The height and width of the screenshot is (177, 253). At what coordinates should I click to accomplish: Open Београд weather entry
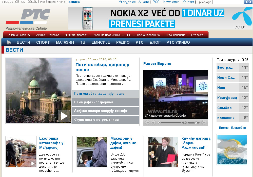(x=232, y=67)
